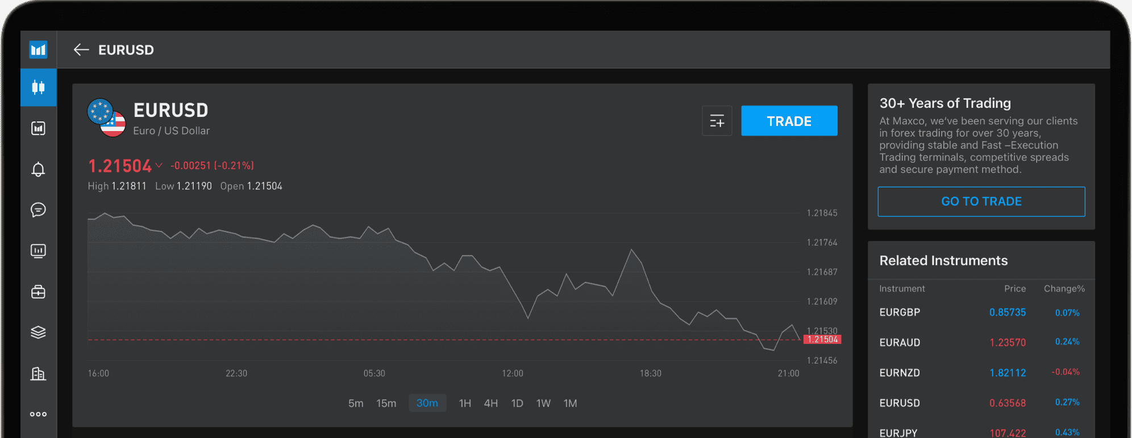Screen dimensions: 1132x438
Task: Click the down chevron next to 1.21504 price
Action: 159,166
